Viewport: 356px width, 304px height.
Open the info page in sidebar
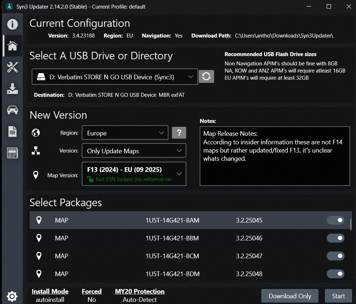(13, 24)
